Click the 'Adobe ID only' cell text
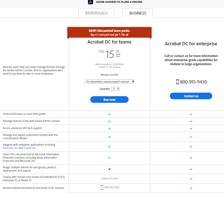The width and height of the screenshot is (224, 198). (x=109, y=178)
